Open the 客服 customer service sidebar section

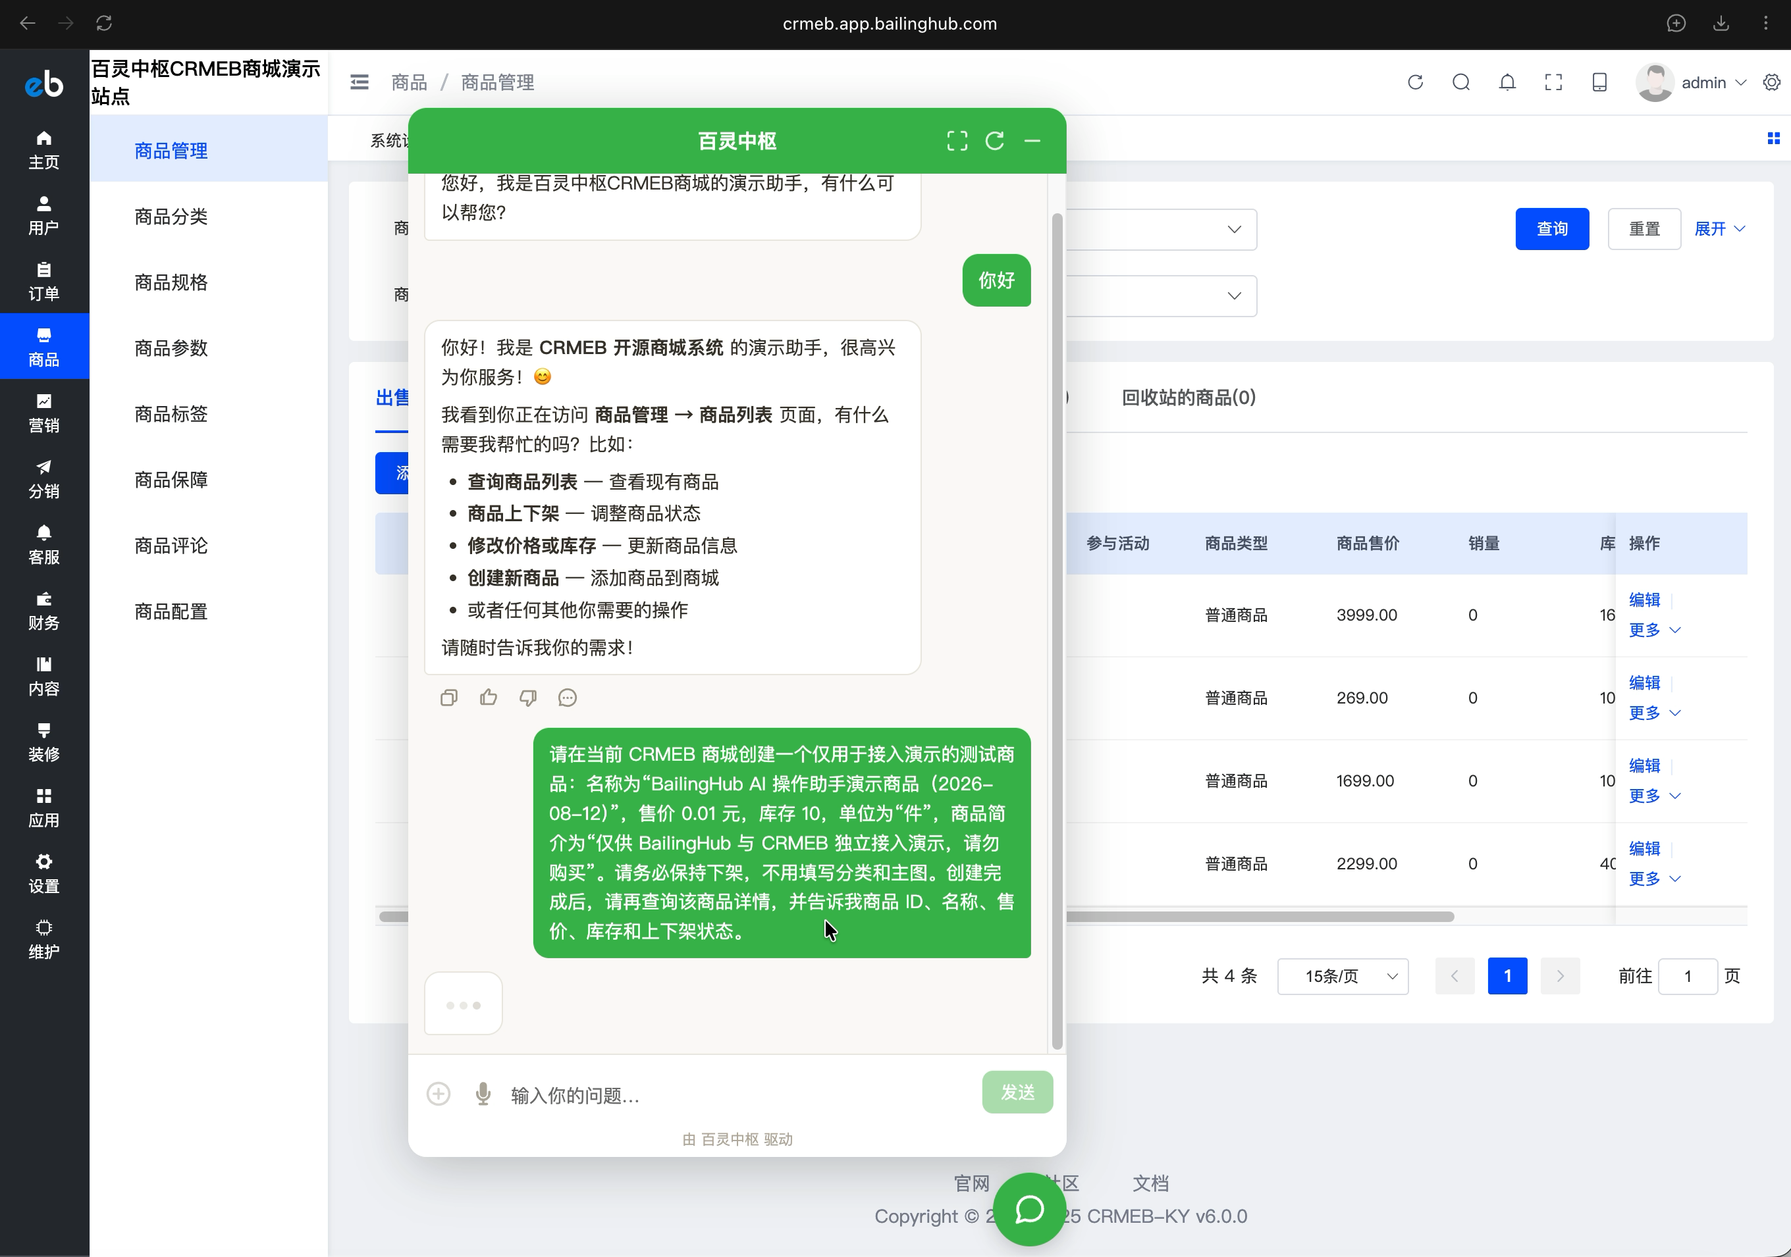pos(43,544)
